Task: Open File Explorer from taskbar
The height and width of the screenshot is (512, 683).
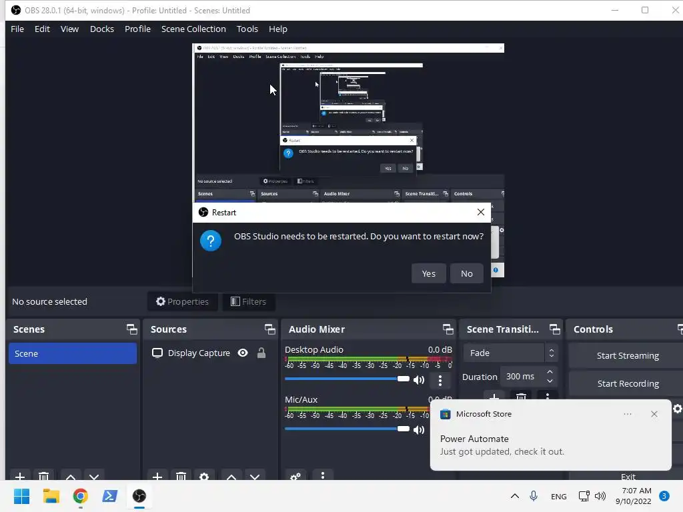Action: pos(51,496)
